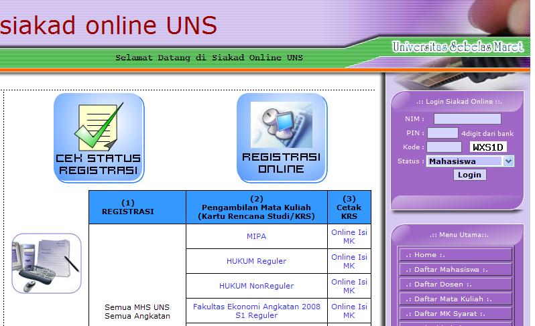Click the siakad online UNS title
535x326 pixels.
pos(109,25)
